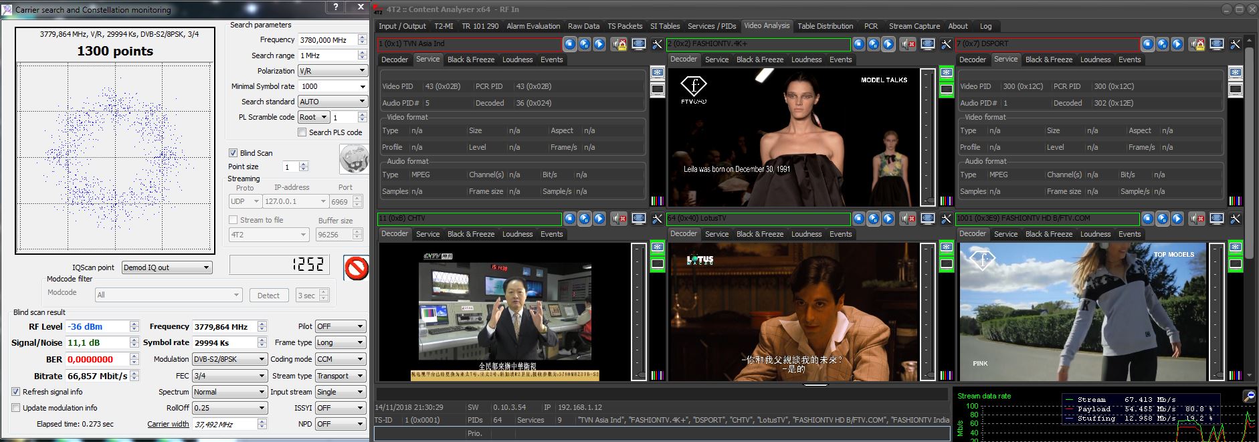This screenshot has height=442, width=1259.
Task: Toggle locked audio mute for TVN Asia Ind
Action: [619, 44]
